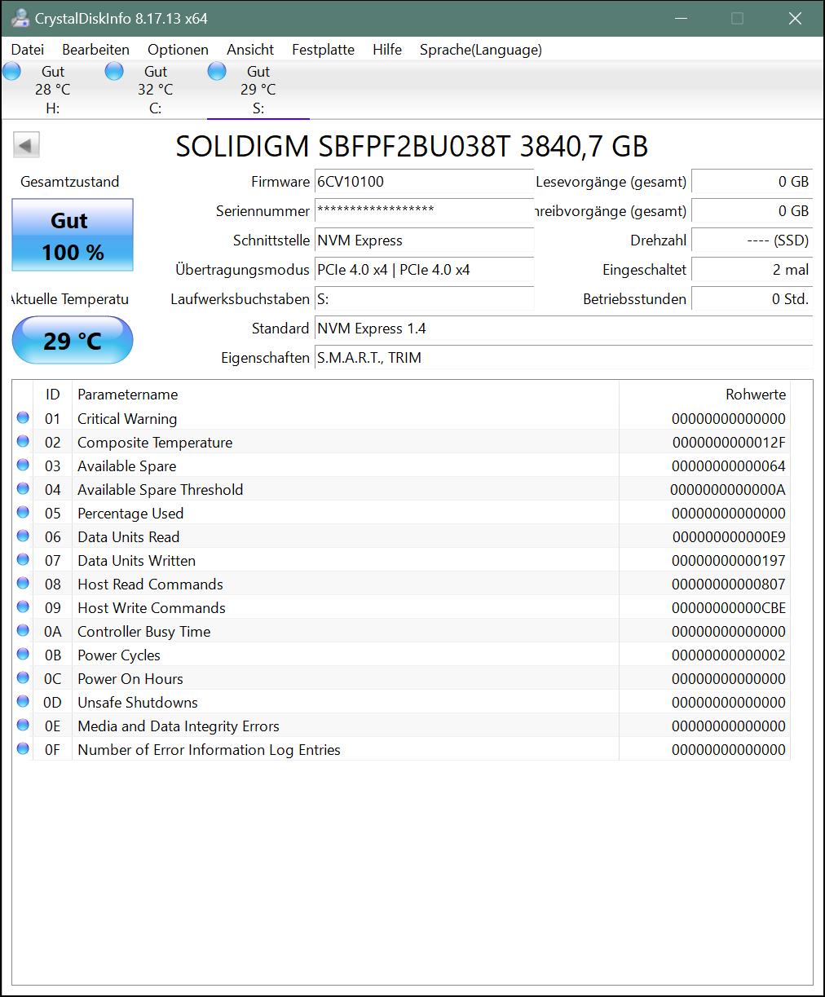
Task: Click status dot of Critical Warning row
Action: pyautogui.click(x=23, y=418)
